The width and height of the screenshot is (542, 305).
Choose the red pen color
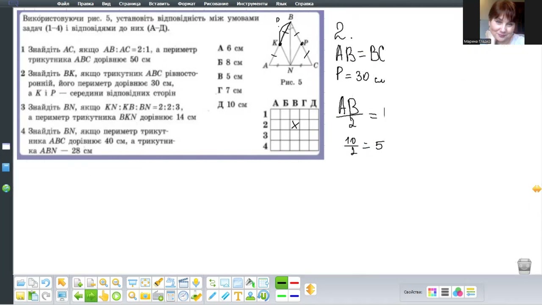point(294,283)
